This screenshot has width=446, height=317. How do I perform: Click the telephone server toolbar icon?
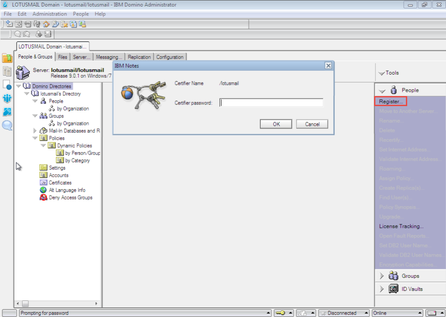click(55, 24)
